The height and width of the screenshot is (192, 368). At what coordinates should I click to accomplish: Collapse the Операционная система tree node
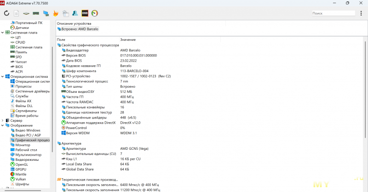3,76
